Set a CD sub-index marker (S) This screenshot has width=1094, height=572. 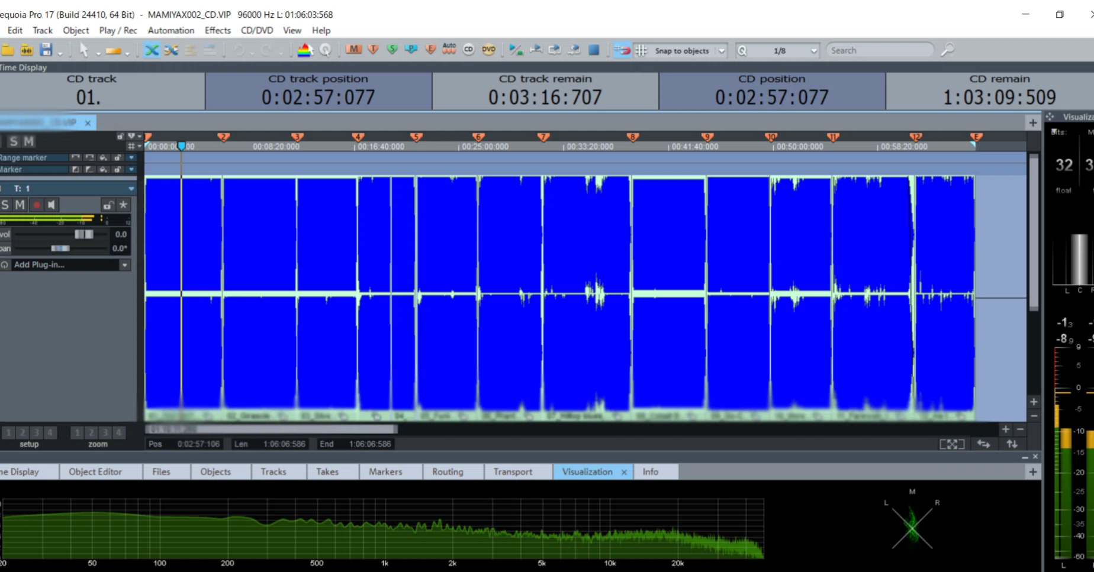pyautogui.click(x=392, y=50)
